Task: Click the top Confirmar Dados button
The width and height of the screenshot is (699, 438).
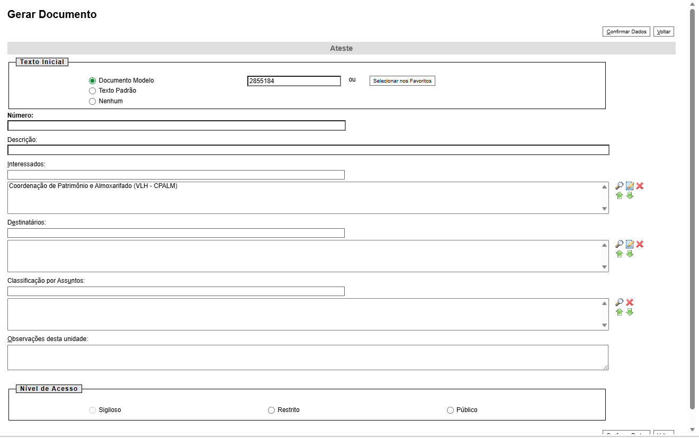Action: click(x=626, y=32)
